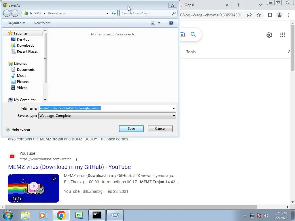
Task: Click the YouTube favicon in result
Action: [12, 156]
